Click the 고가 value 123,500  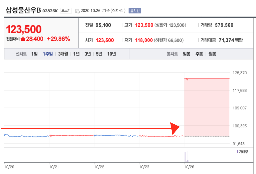[x=144, y=25]
